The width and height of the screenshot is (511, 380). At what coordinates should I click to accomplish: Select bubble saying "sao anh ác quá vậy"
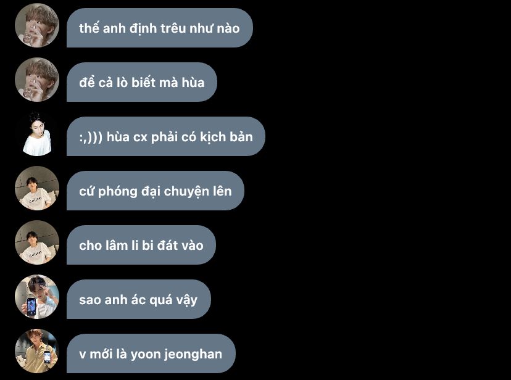click(139, 299)
